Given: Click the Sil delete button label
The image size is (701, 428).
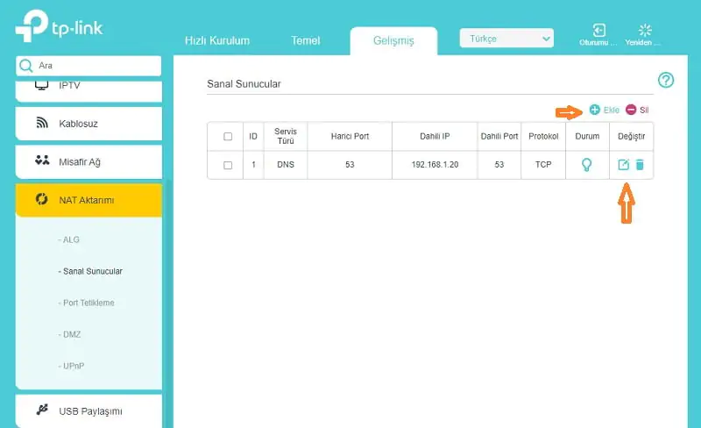Looking at the screenshot, I should (x=644, y=111).
